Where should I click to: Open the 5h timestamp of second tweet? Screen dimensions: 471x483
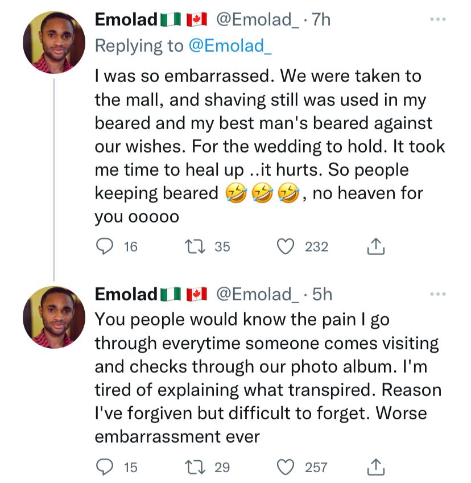click(x=322, y=295)
